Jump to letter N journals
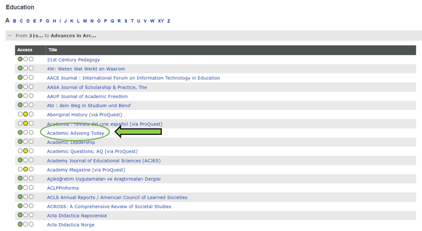This screenshot has height=231, width=422. (92, 21)
